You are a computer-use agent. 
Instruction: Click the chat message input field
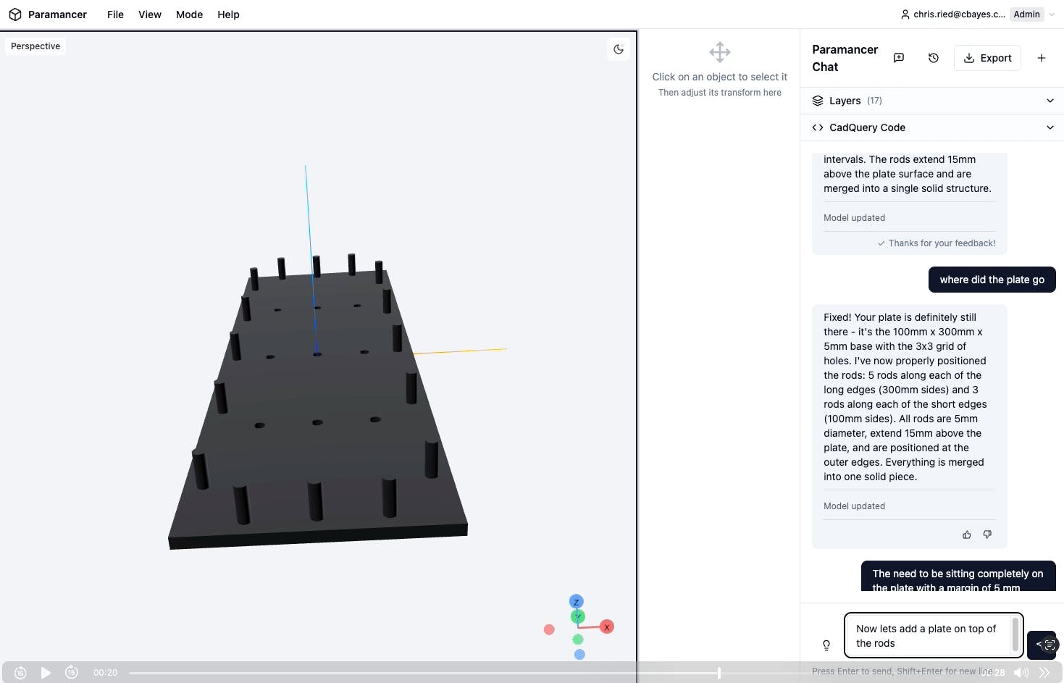pos(933,636)
